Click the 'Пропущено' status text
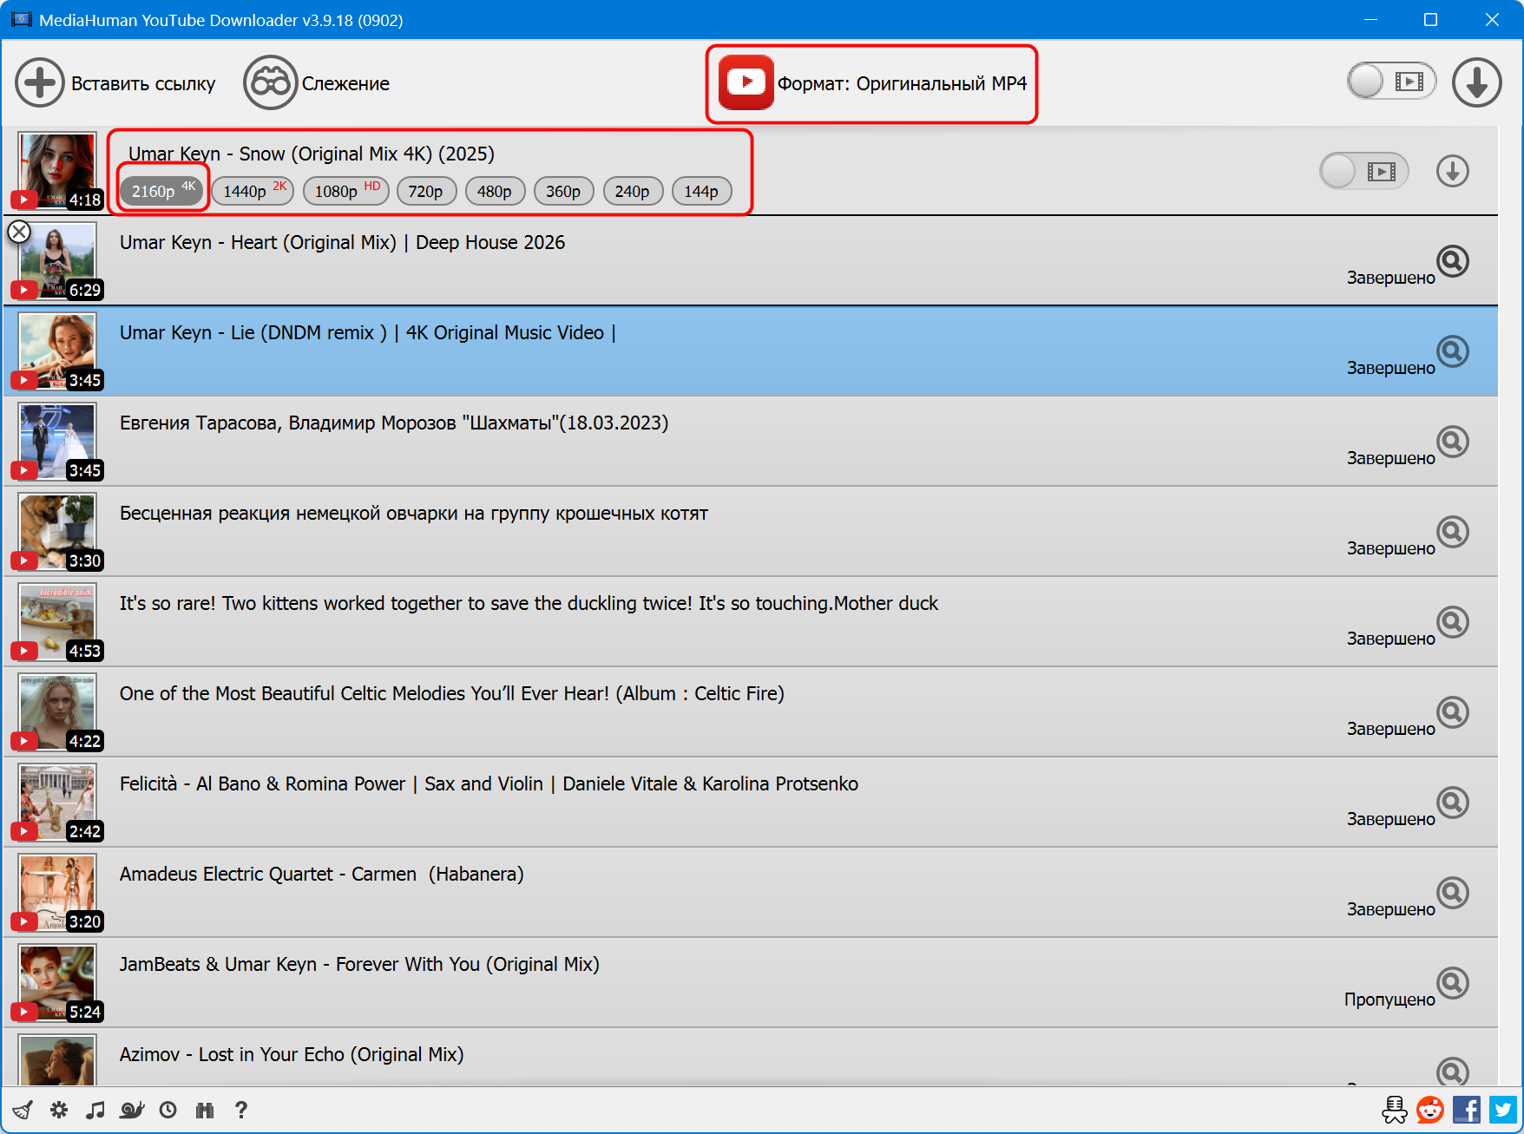Screen dimensions: 1524x1134 click(x=1389, y=1000)
